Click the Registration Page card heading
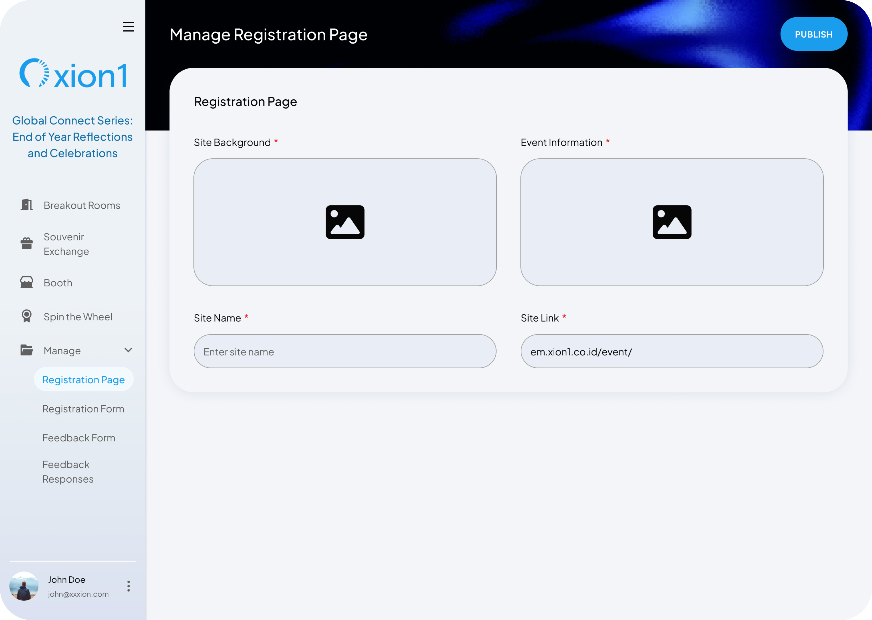 245,102
